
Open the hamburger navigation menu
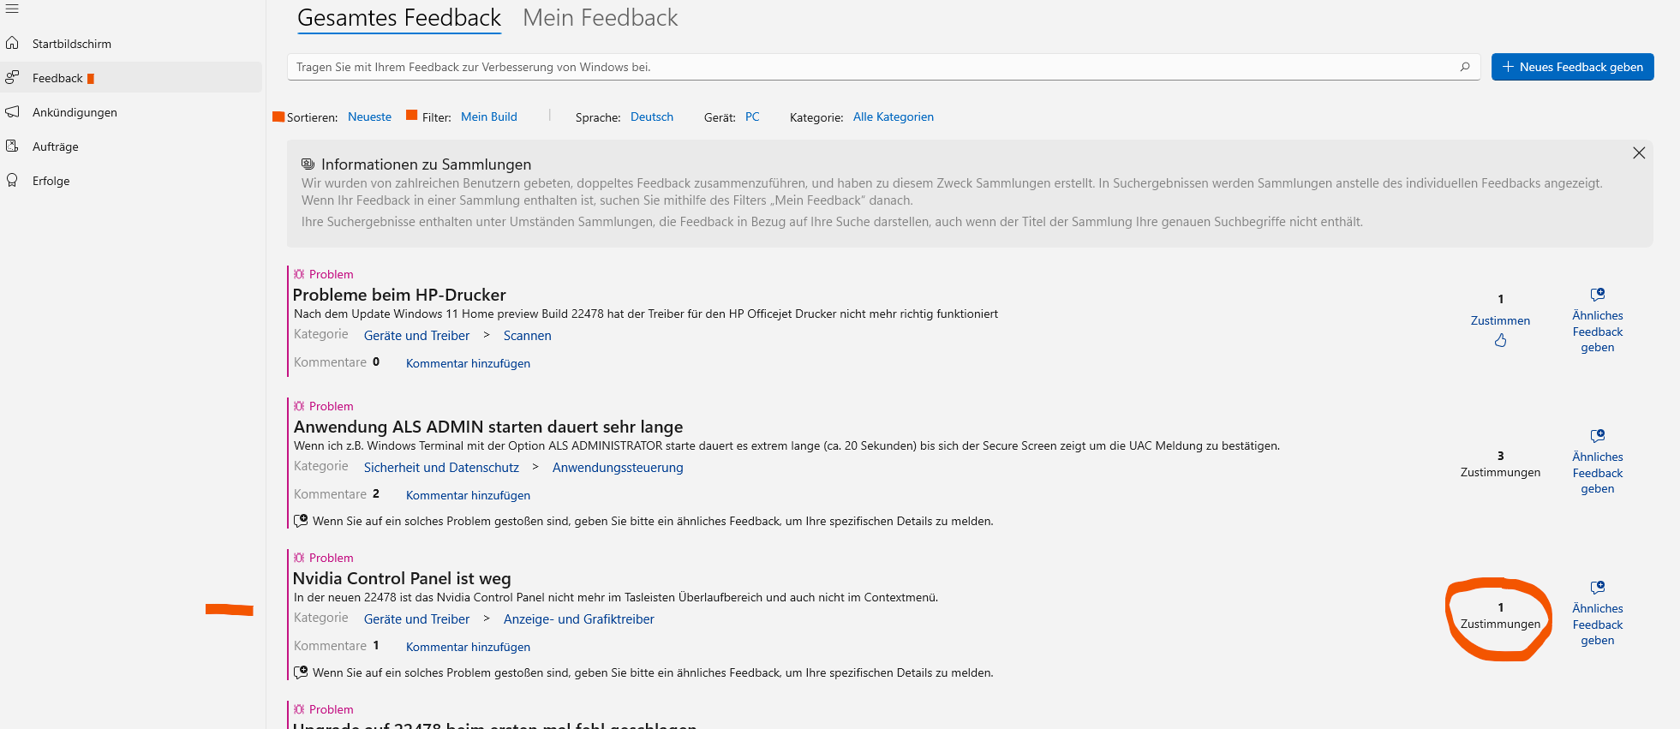click(x=12, y=9)
